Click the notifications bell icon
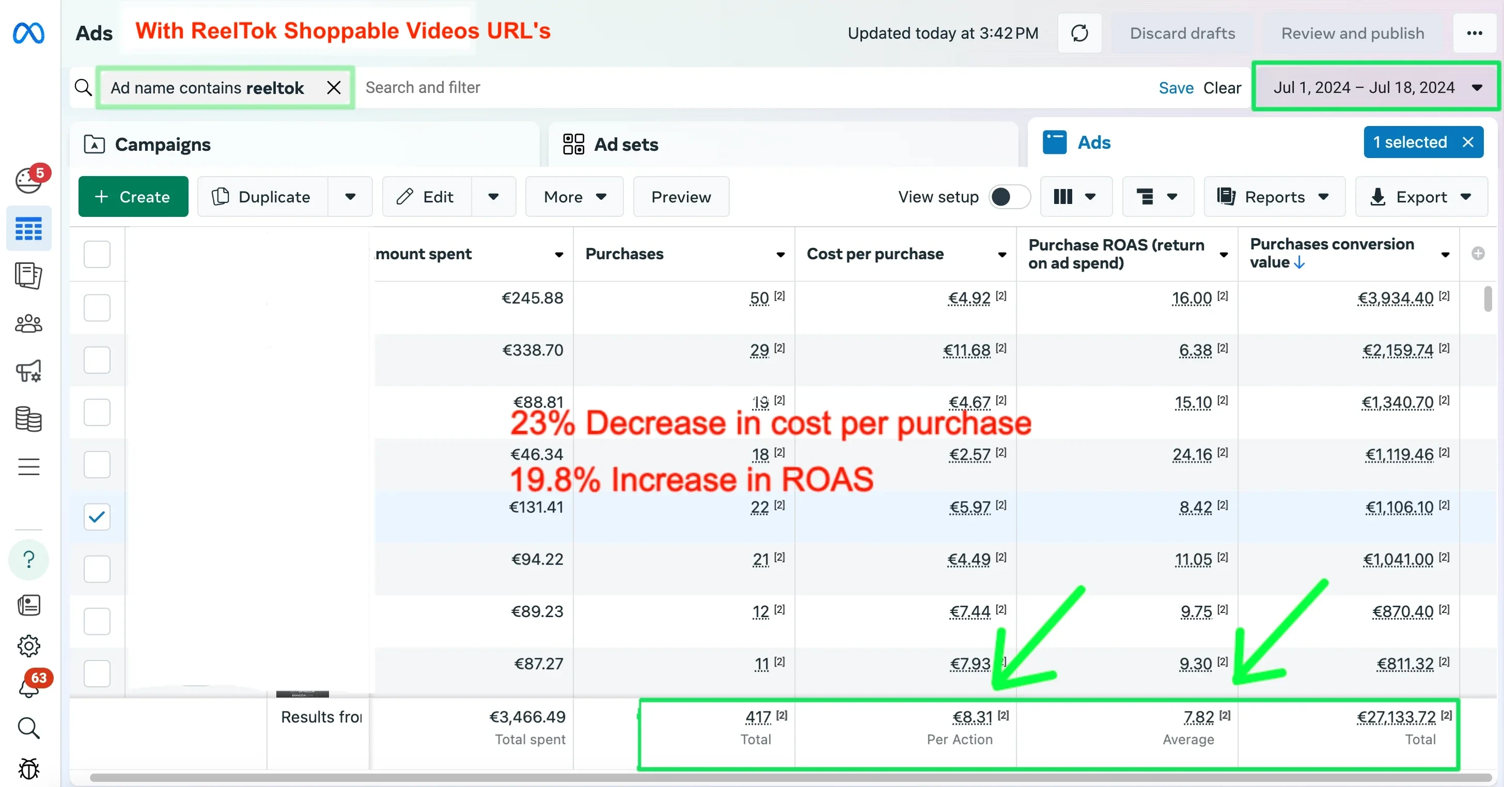 coord(28,688)
